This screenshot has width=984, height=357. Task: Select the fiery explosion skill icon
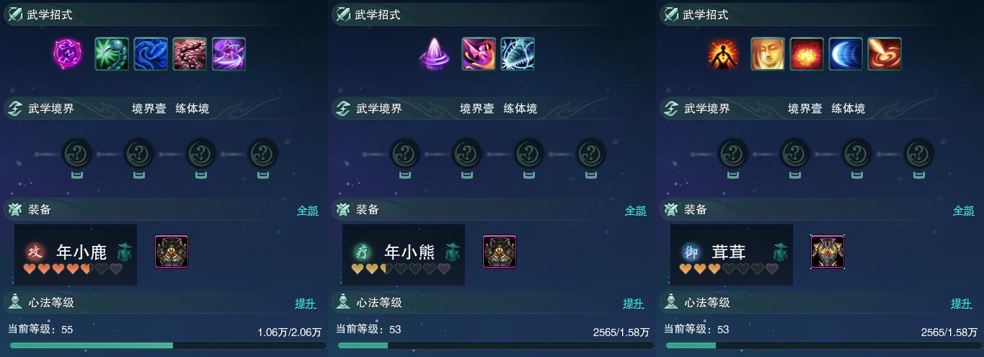[x=807, y=54]
